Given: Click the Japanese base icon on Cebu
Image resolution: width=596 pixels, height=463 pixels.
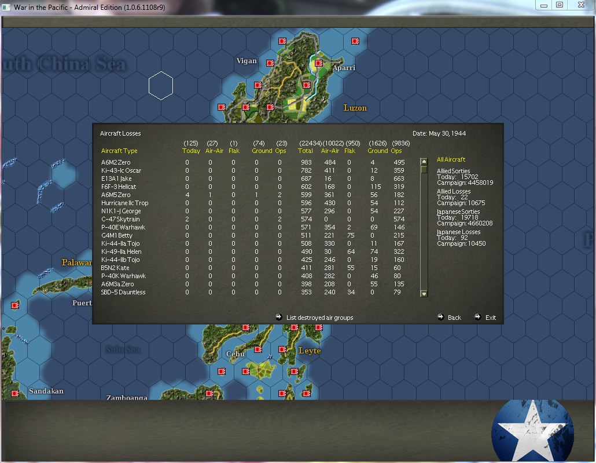Looking at the screenshot, I should 258,349.
